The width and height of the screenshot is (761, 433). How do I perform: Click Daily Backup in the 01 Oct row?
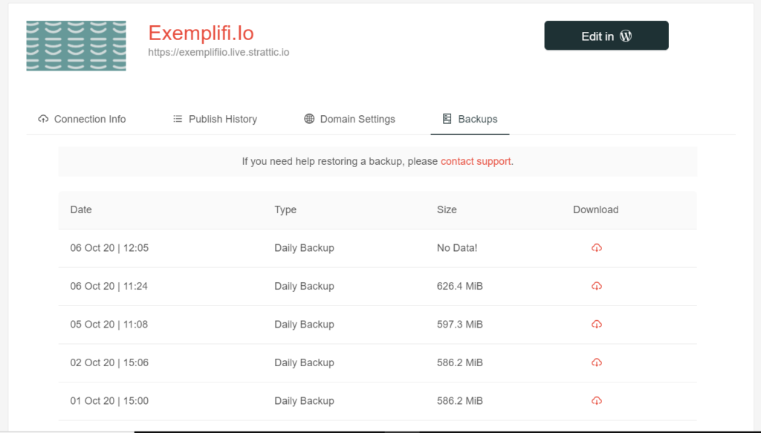(x=304, y=401)
